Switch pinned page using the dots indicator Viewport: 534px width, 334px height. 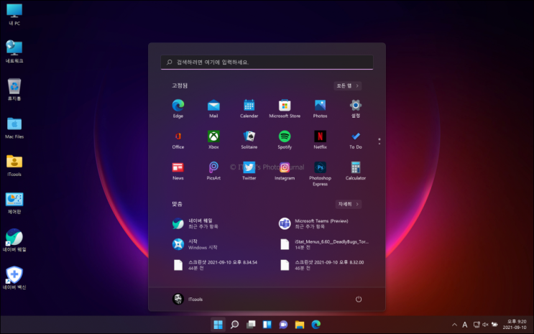(x=379, y=142)
